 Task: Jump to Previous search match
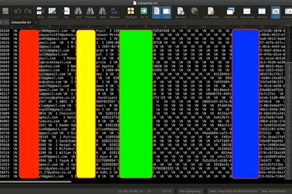[x=90, y=12]
